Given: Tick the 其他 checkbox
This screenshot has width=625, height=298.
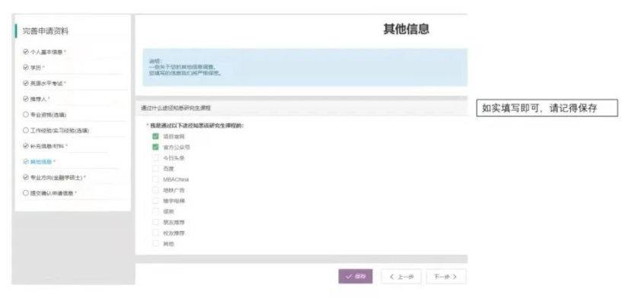Looking at the screenshot, I should click(x=155, y=243).
